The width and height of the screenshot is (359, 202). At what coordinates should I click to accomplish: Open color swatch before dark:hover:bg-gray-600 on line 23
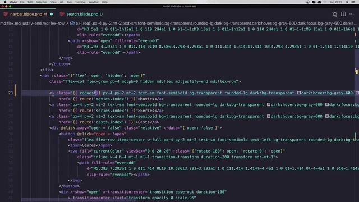coord(299,93)
